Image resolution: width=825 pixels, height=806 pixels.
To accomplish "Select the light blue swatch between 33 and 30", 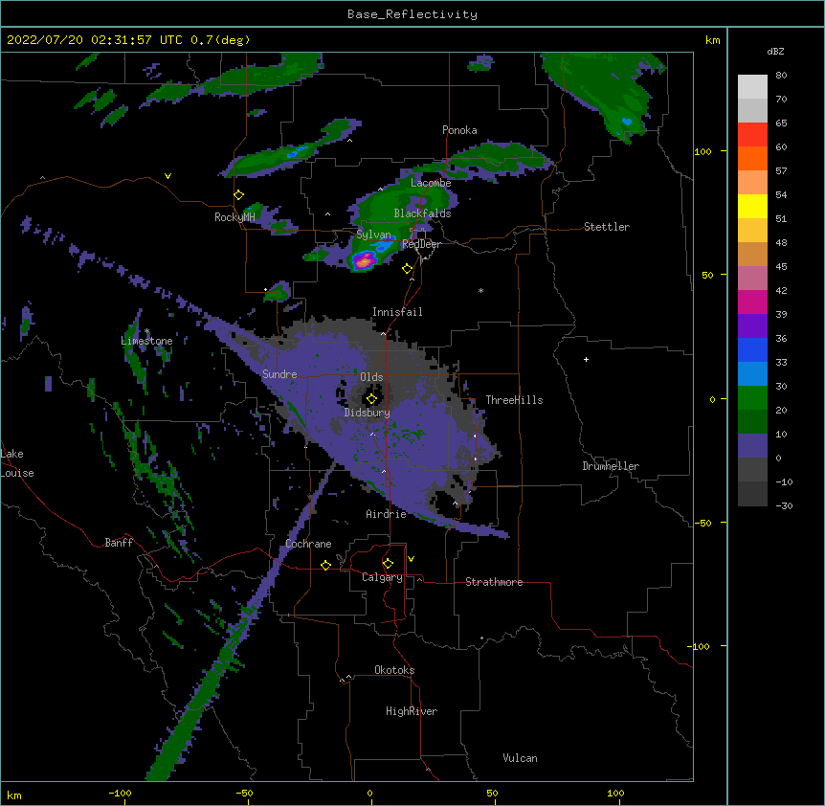I will pos(752,374).
